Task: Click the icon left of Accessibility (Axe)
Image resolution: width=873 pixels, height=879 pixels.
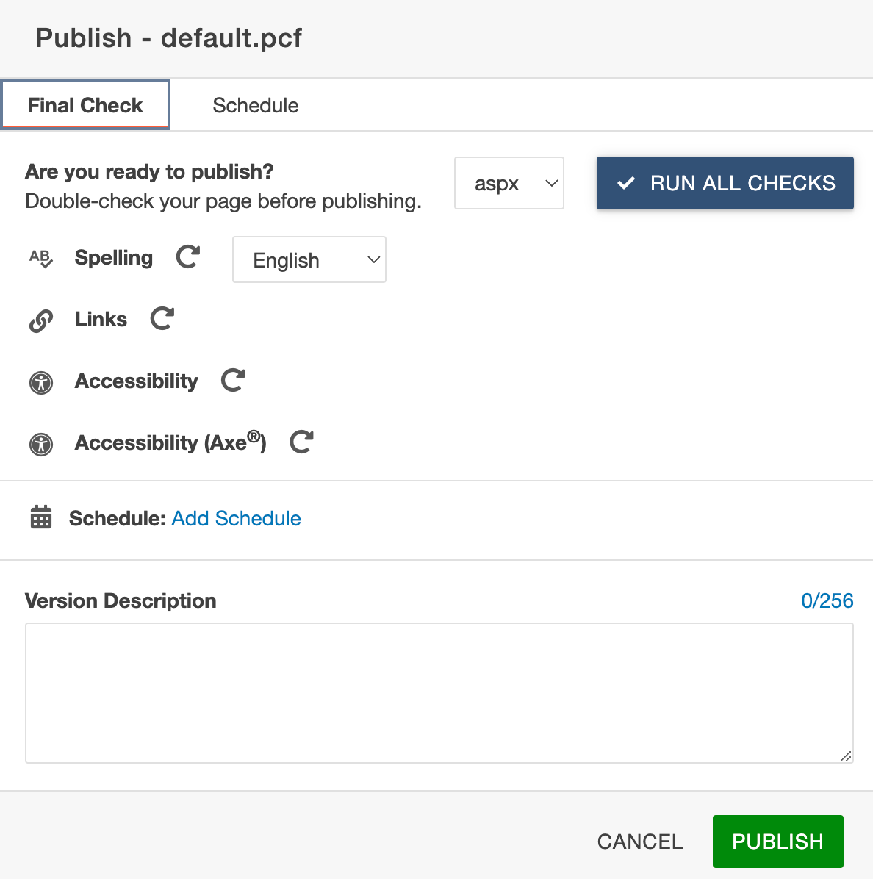Action: (x=41, y=445)
